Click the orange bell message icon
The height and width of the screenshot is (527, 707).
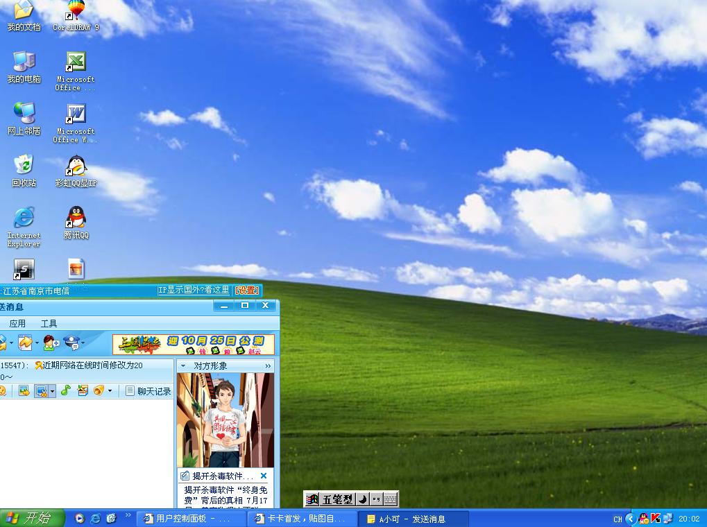(x=99, y=390)
